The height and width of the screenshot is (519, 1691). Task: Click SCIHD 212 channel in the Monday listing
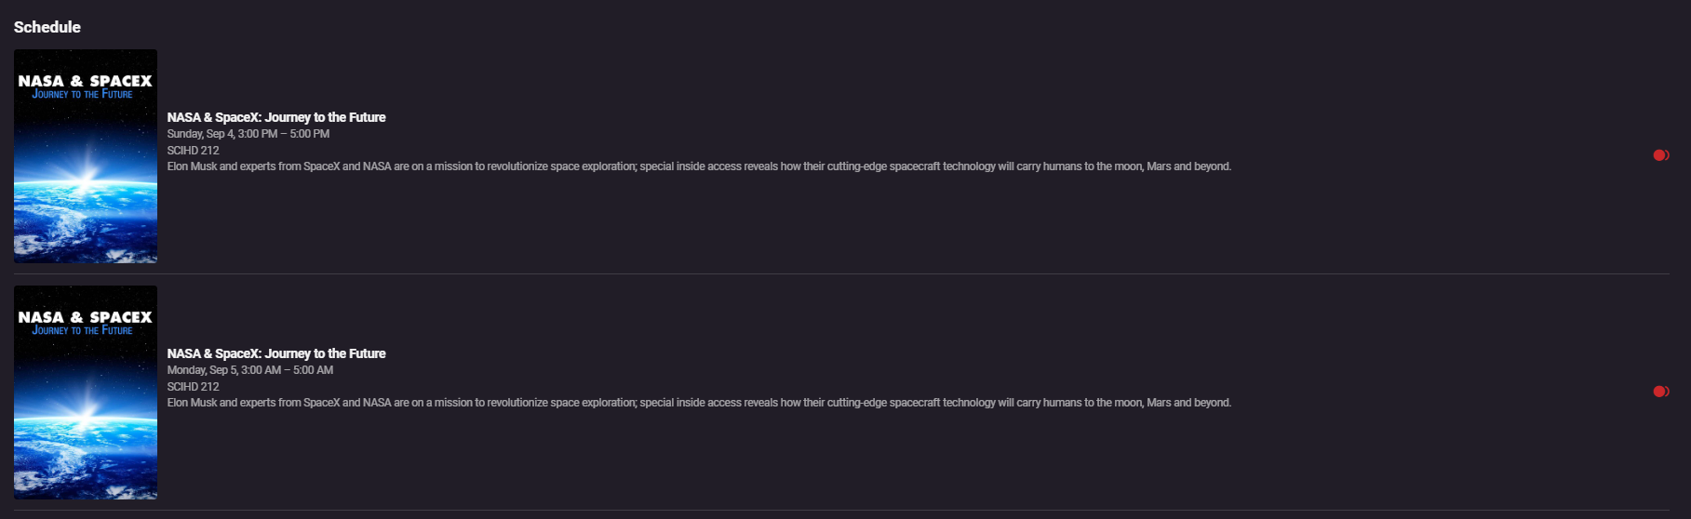[194, 387]
